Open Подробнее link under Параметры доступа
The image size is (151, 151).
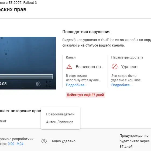[x=122, y=85]
